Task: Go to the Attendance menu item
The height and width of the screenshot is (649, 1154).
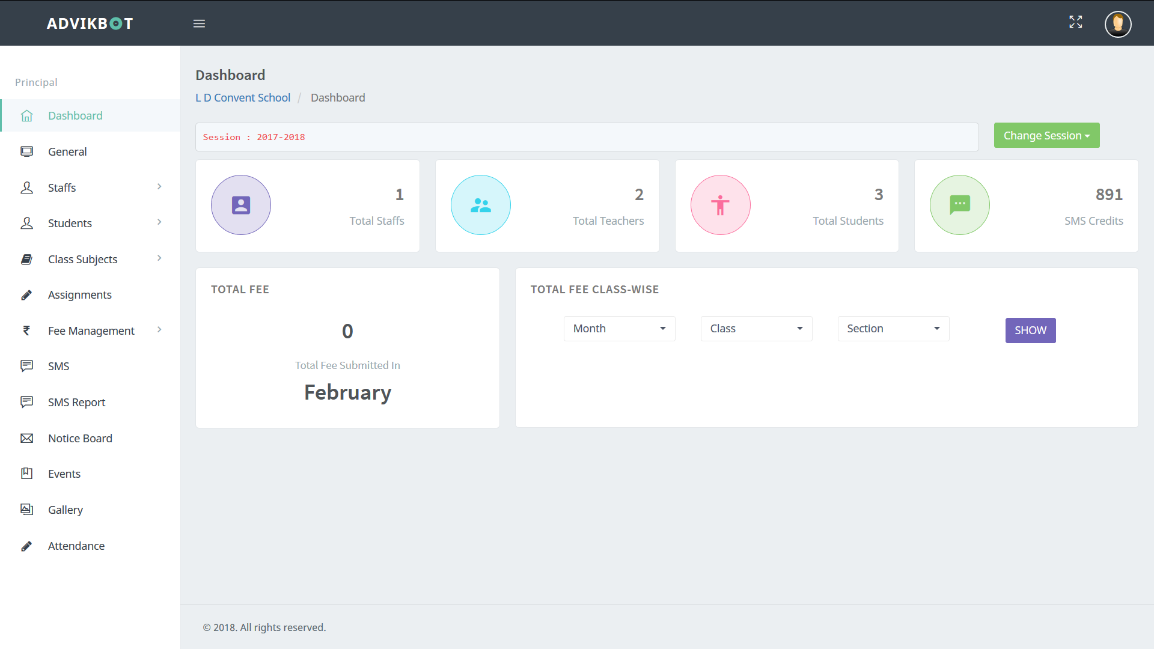Action: click(76, 546)
